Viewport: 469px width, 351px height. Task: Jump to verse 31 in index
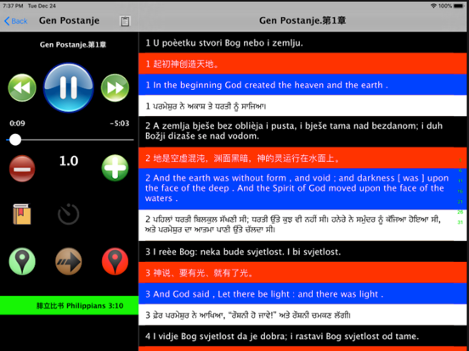point(461,222)
